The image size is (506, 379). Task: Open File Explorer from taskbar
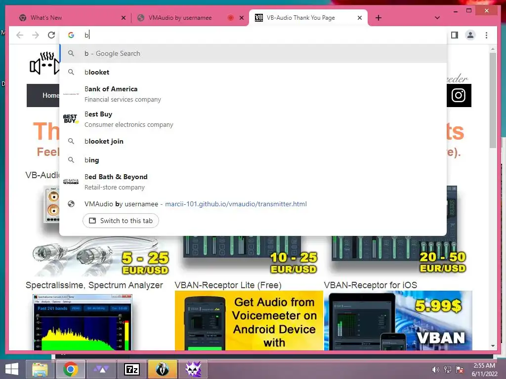pyautogui.click(x=40, y=369)
